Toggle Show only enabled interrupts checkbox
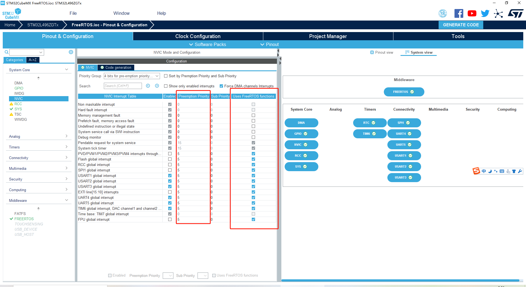 coord(166,86)
